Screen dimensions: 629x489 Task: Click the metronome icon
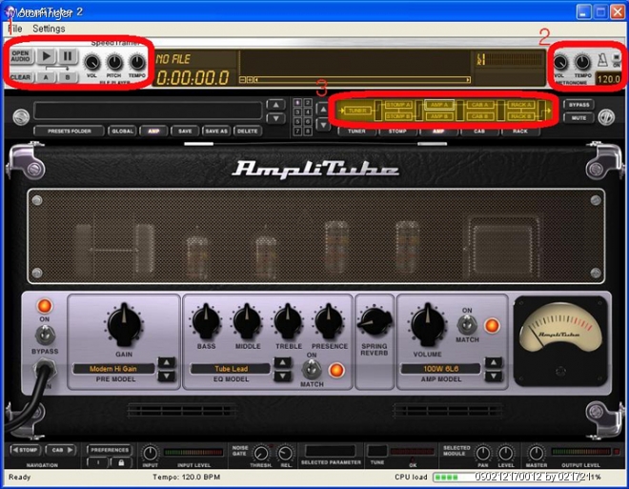click(602, 60)
